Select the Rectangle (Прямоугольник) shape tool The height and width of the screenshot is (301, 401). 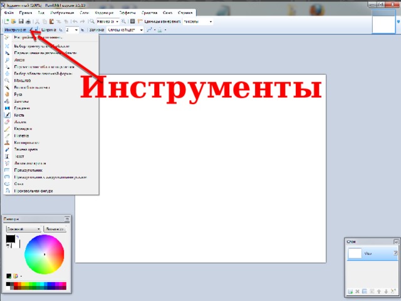pyautogui.click(x=51, y=170)
